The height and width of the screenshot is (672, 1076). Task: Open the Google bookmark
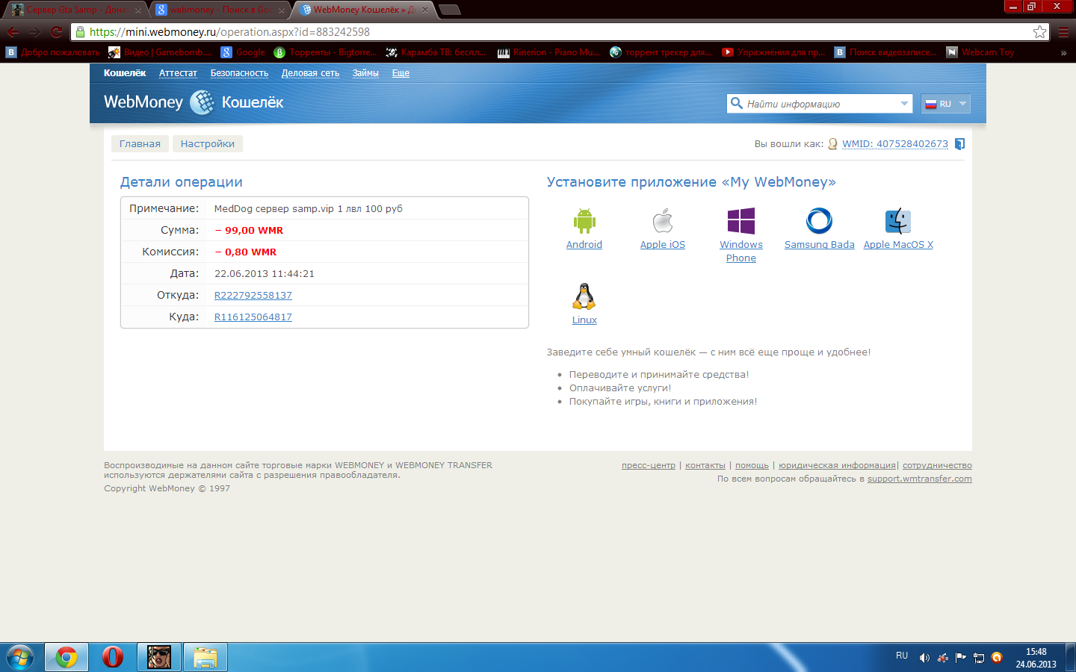click(244, 52)
